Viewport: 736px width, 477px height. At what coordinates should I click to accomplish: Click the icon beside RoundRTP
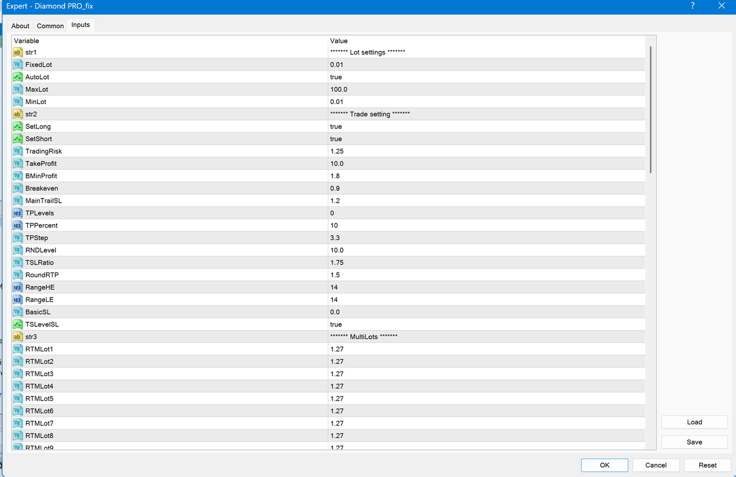pos(18,275)
